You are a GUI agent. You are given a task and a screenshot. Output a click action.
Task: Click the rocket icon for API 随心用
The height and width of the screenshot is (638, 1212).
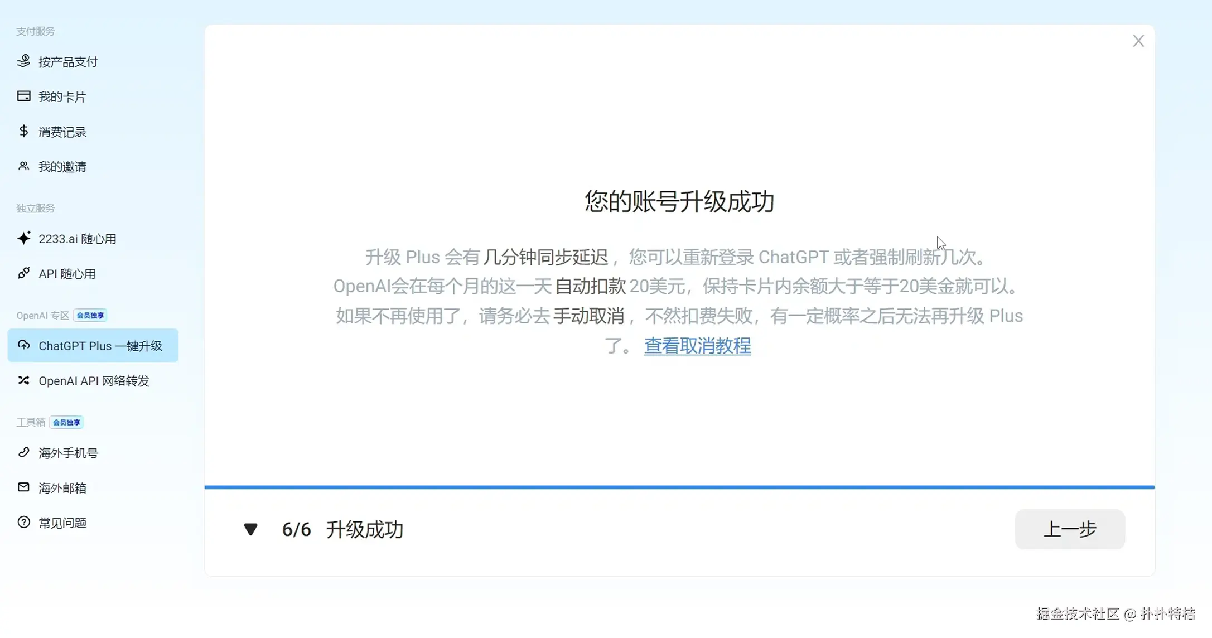23,273
